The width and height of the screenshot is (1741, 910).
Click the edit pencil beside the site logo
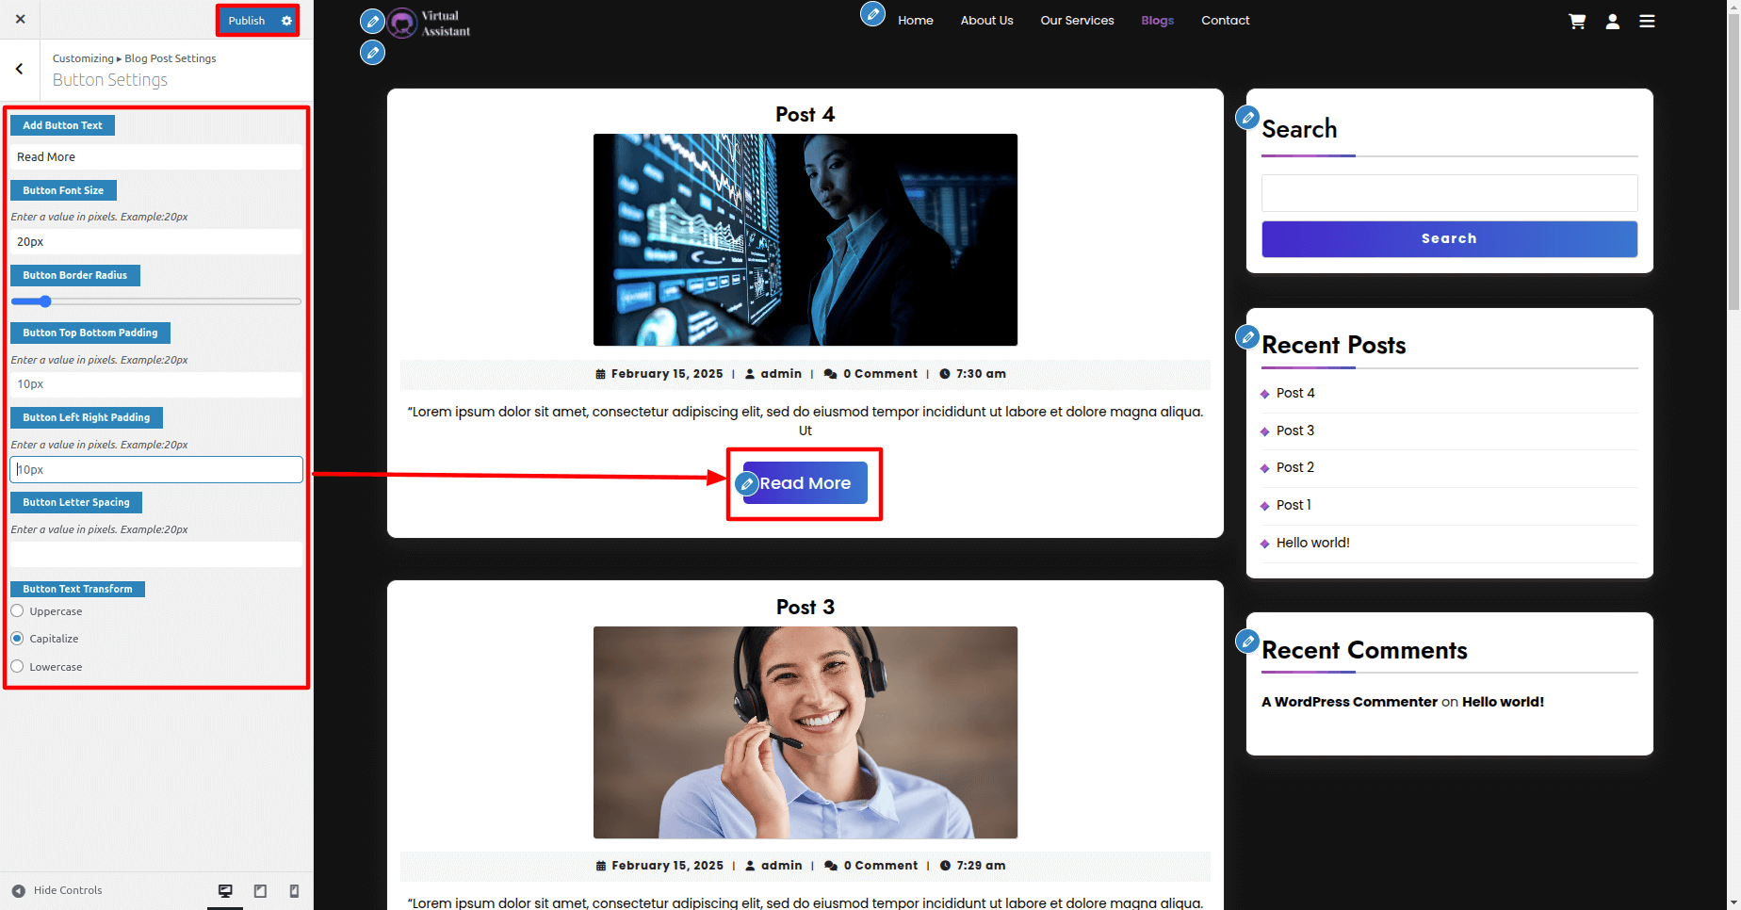point(373,21)
